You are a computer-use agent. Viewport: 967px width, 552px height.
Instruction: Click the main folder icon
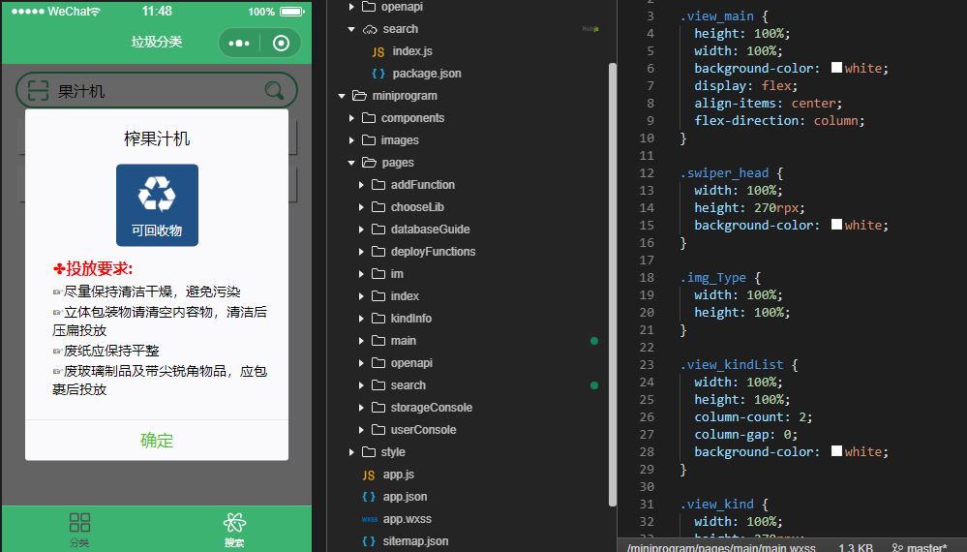[378, 341]
